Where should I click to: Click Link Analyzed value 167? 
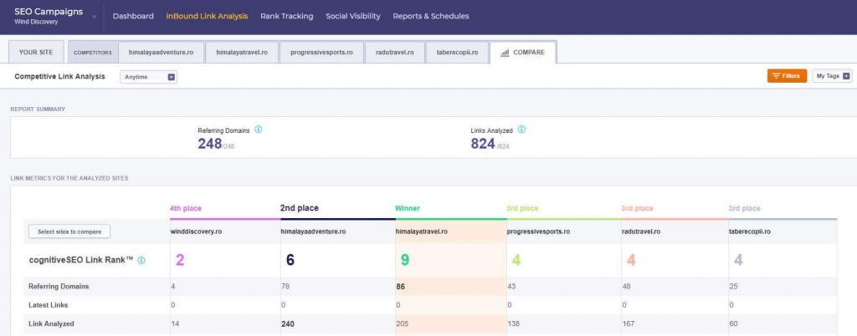point(628,323)
